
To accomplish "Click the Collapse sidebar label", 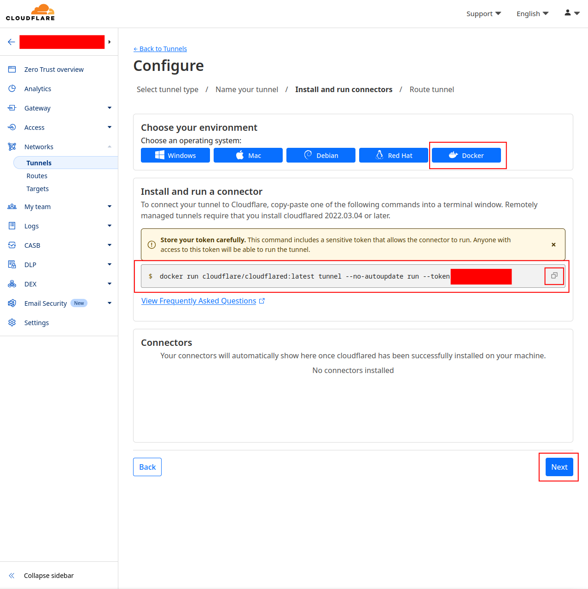I will click(49, 576).
